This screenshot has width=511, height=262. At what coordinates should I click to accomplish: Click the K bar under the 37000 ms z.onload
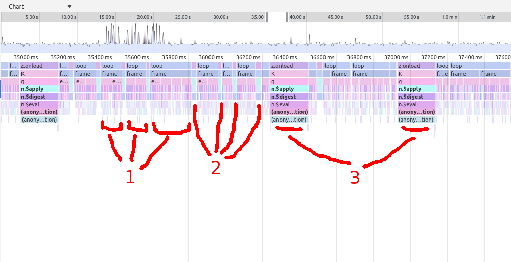[x=416, y=74]
